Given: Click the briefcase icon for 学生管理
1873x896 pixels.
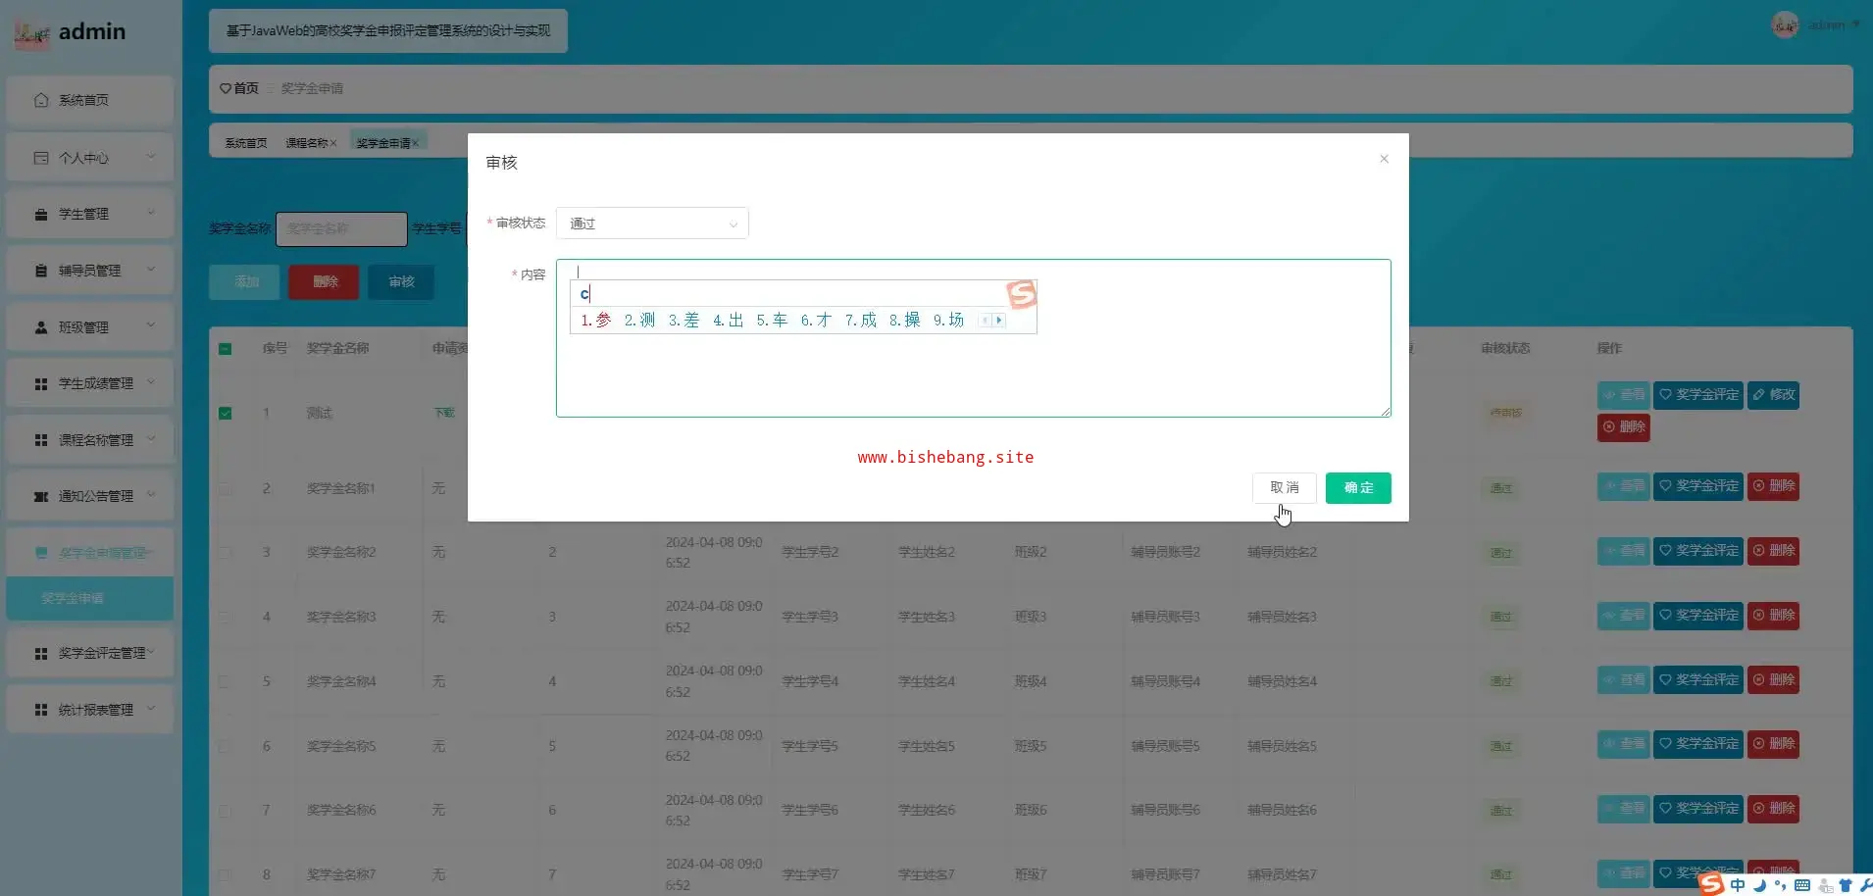Looking at the screenshot, I should (41, 214).
